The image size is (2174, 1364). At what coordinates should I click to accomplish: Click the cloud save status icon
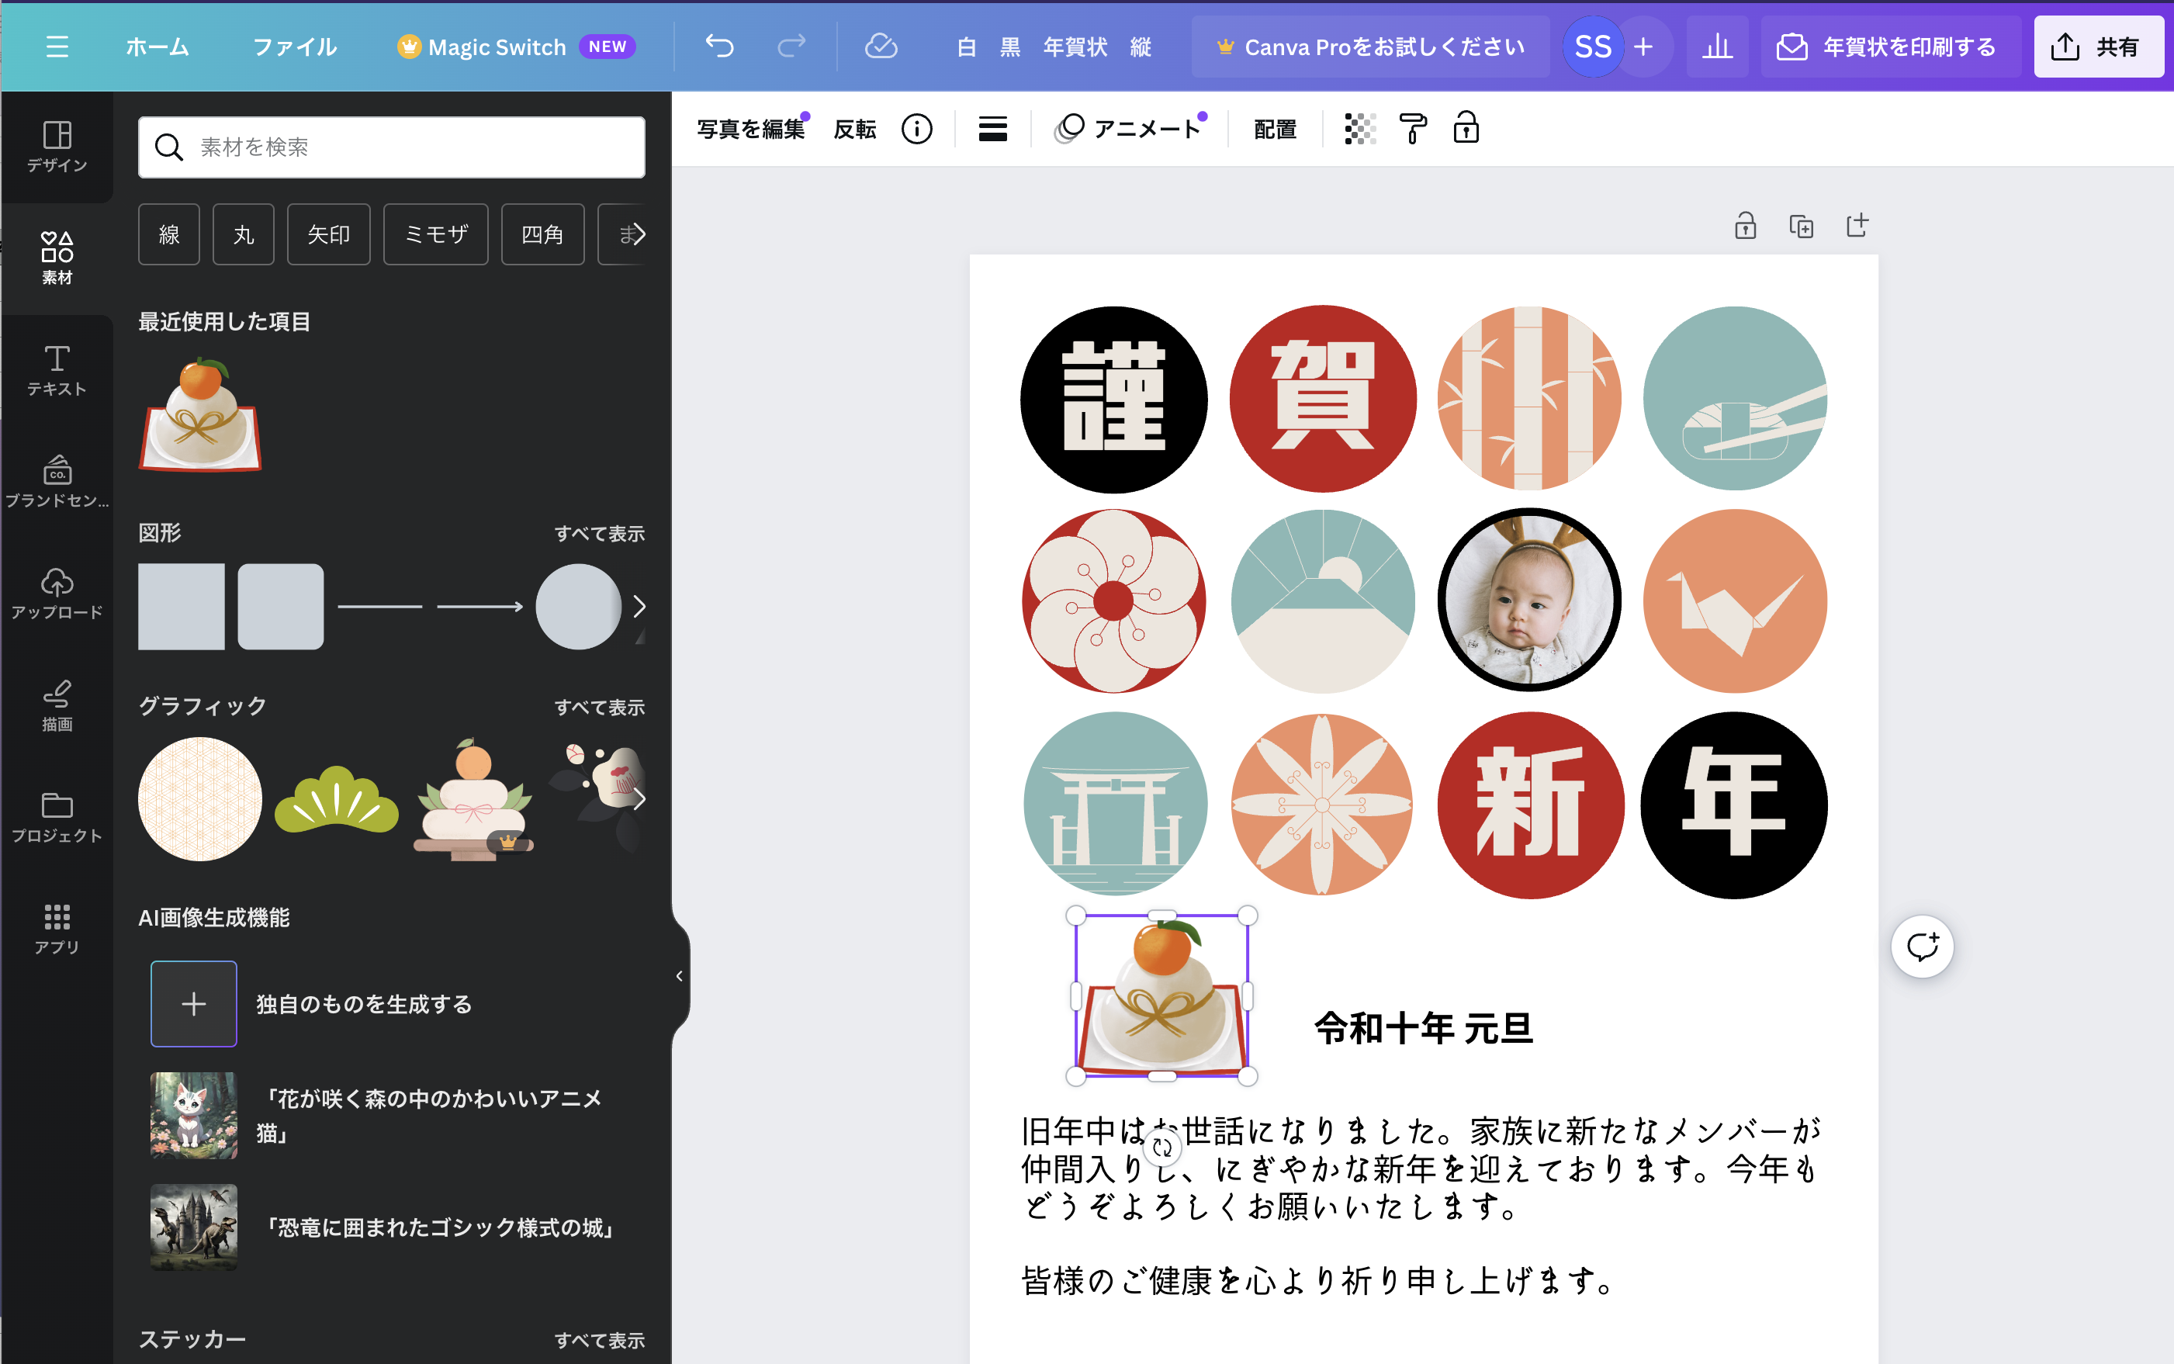coord(881,46)
